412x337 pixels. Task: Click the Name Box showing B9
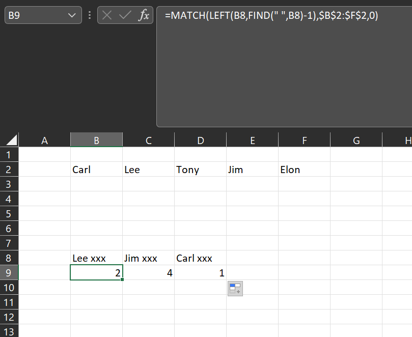click(x=43, y=15)
